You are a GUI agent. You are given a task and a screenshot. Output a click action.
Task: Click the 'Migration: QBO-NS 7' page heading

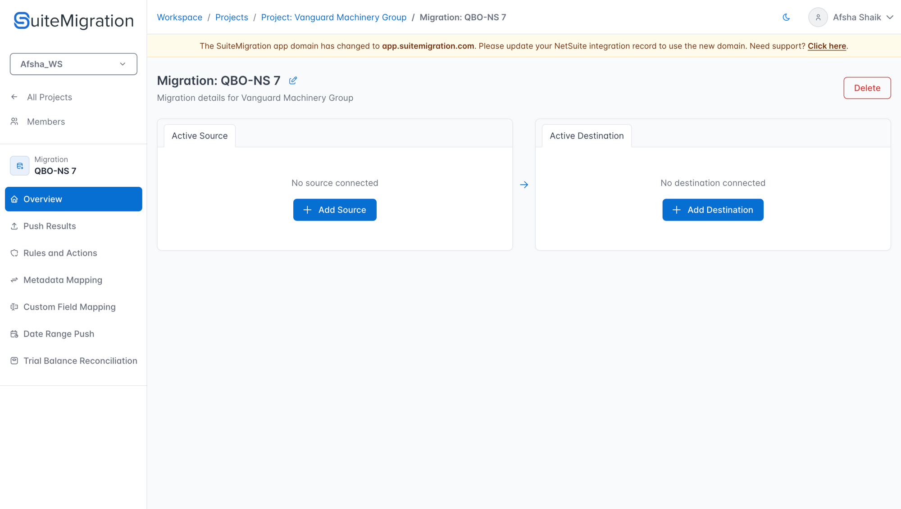[x=218, y=81]
